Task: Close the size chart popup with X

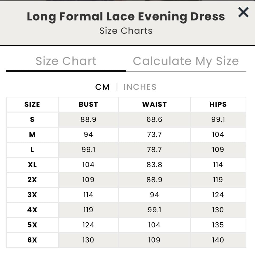Action: point(243,12)
